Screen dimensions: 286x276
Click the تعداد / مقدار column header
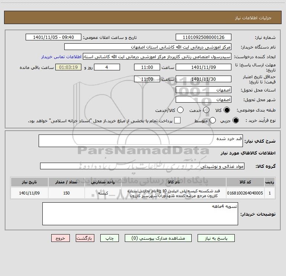66,182
